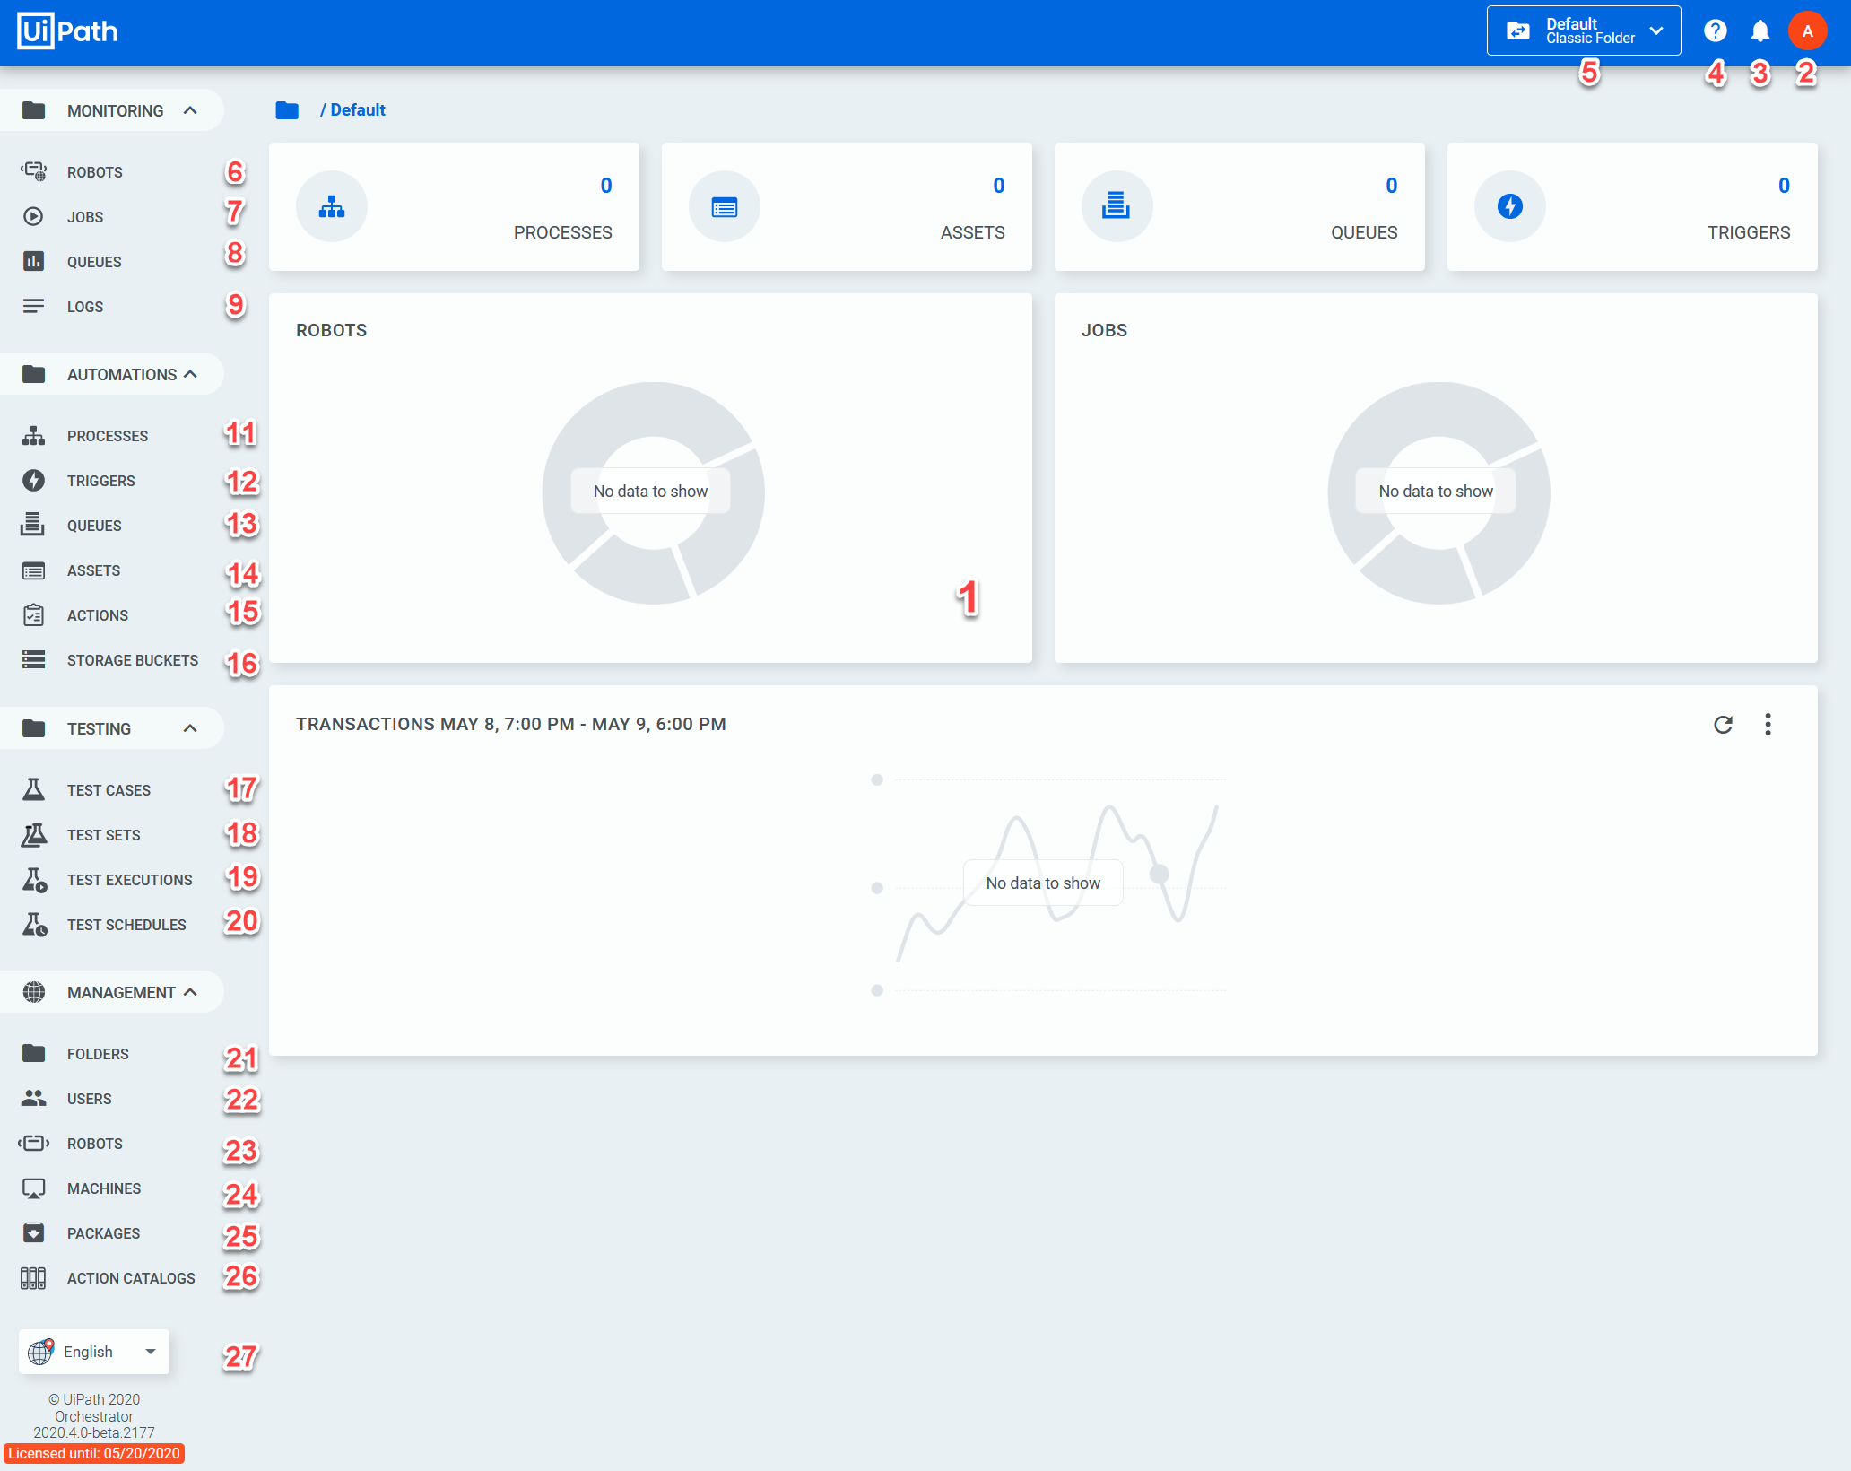The width and height of the screenshot is (1851, 1471).
Task: Open Transactions three-dot options menu
Action: point(1768,725)
